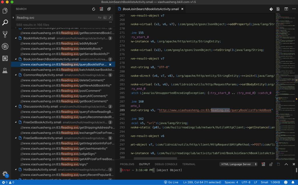Close the BookJoinSearchBooklistsActivity.smali editor tab

pos(182,9)
